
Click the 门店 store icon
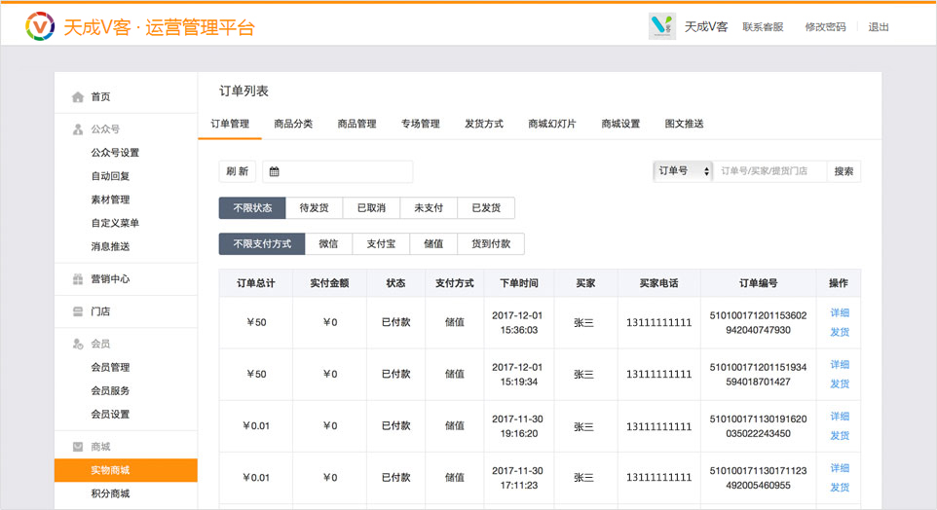click(78, 311)
